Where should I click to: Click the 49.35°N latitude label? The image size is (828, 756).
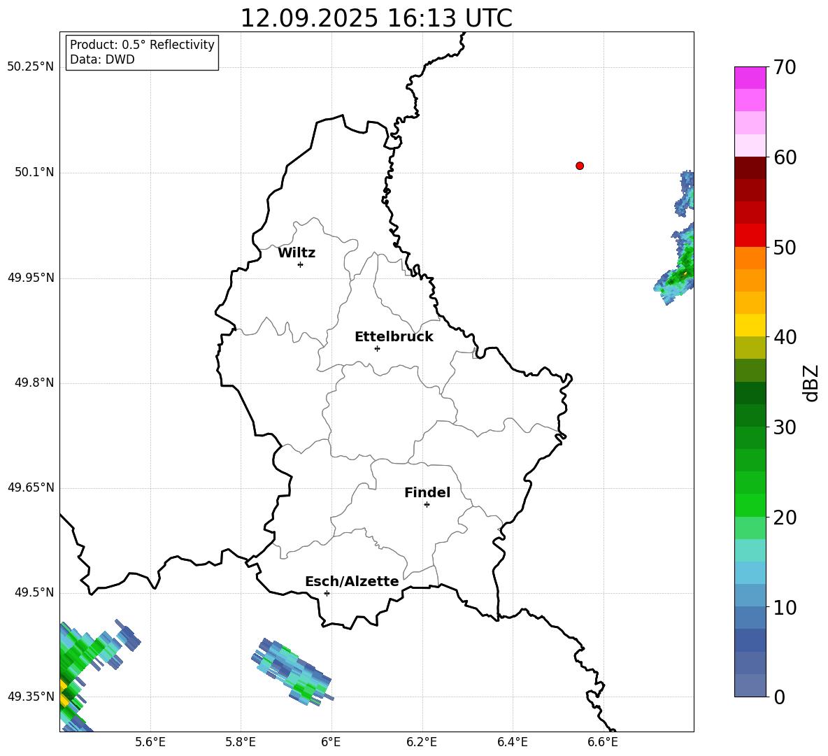[31, 697]
